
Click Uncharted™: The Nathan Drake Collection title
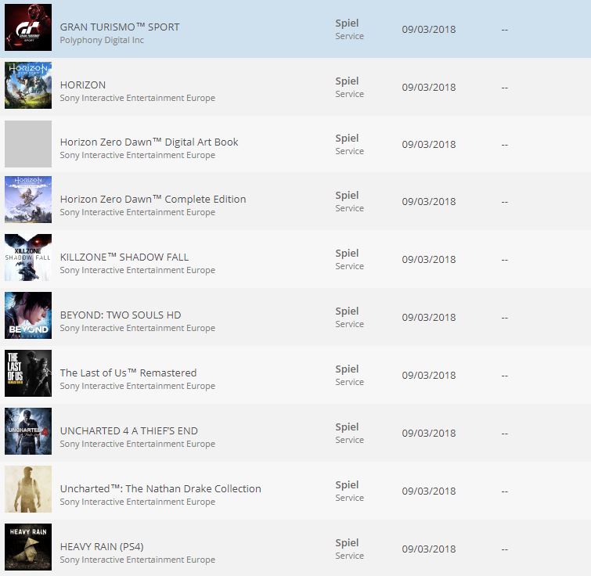160,488
